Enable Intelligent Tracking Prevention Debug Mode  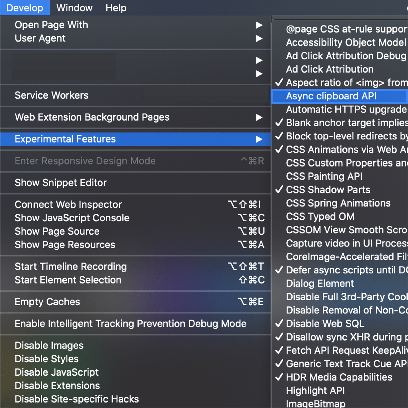tap(130, 324)
